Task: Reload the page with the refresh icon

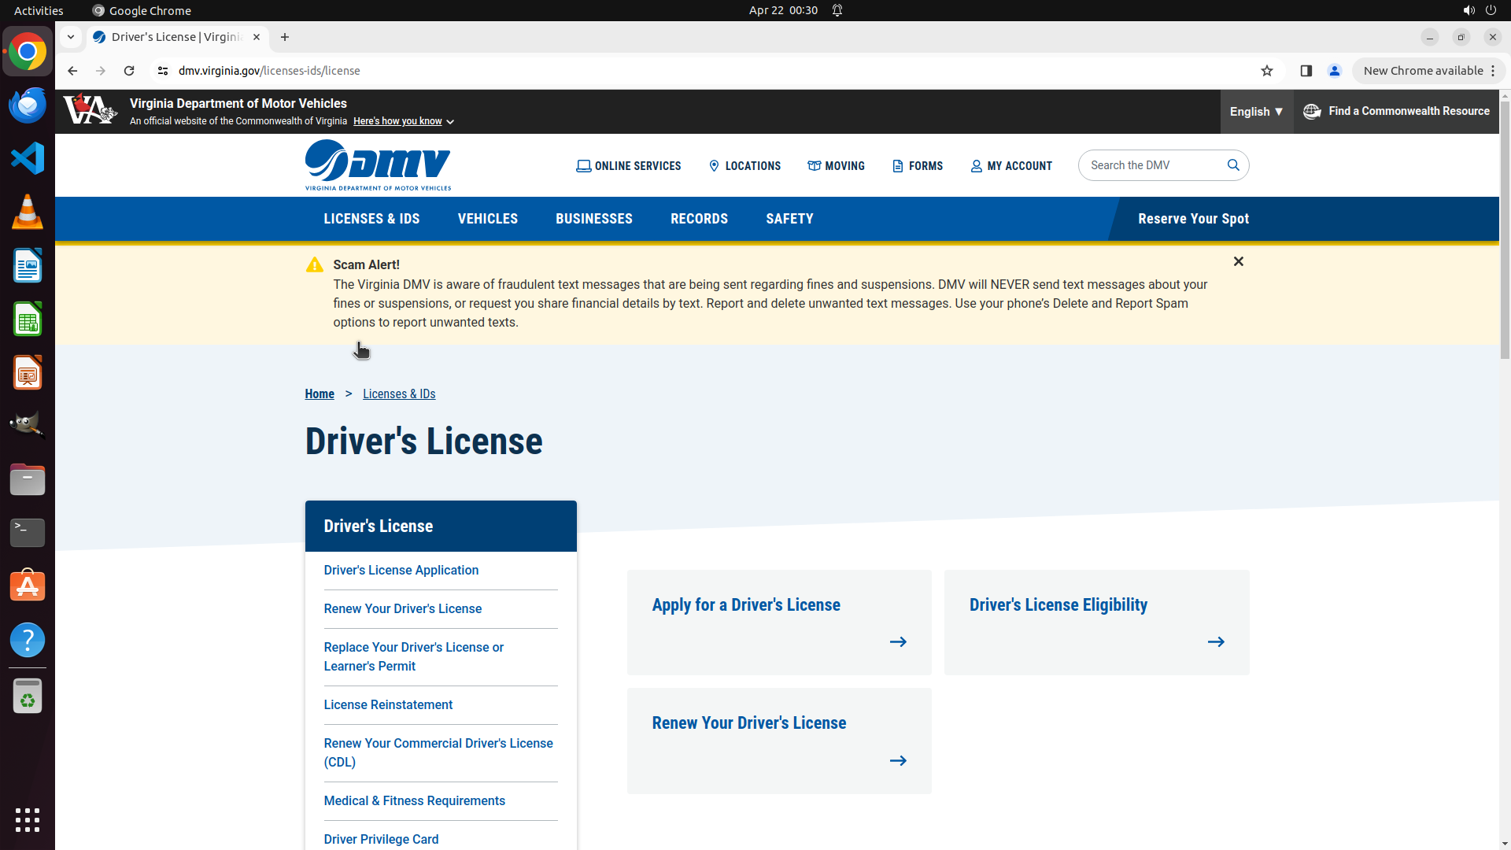Action: (129, 71)
